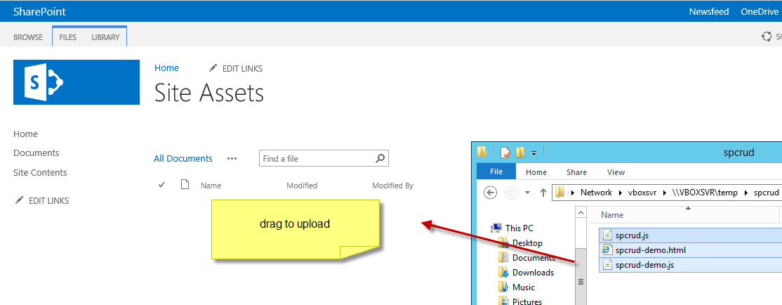
Task: Click \\VBOXSVR\temp in address path
Action: [x=703, y=193]
